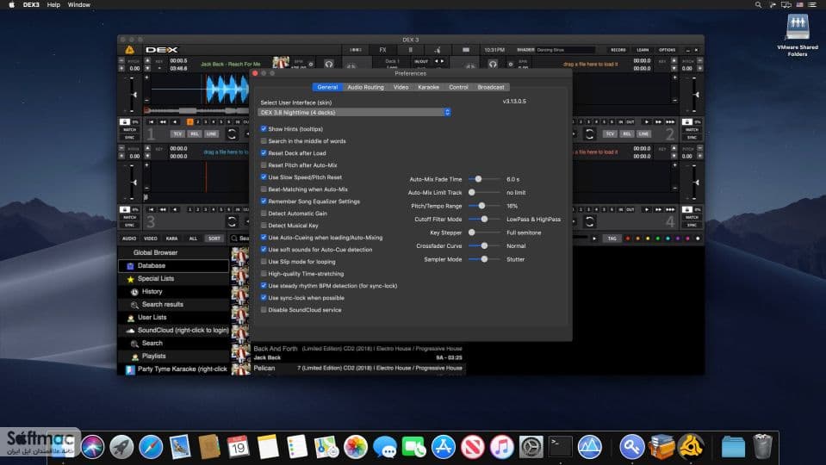This screenshot has height=465, width=826.
Task: Click the LEARN button
Action: (643, 50)
